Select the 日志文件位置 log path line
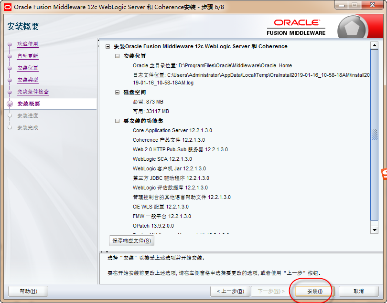Image resolution: width=387 pixels, height=303 pixels. click(251, 79)
